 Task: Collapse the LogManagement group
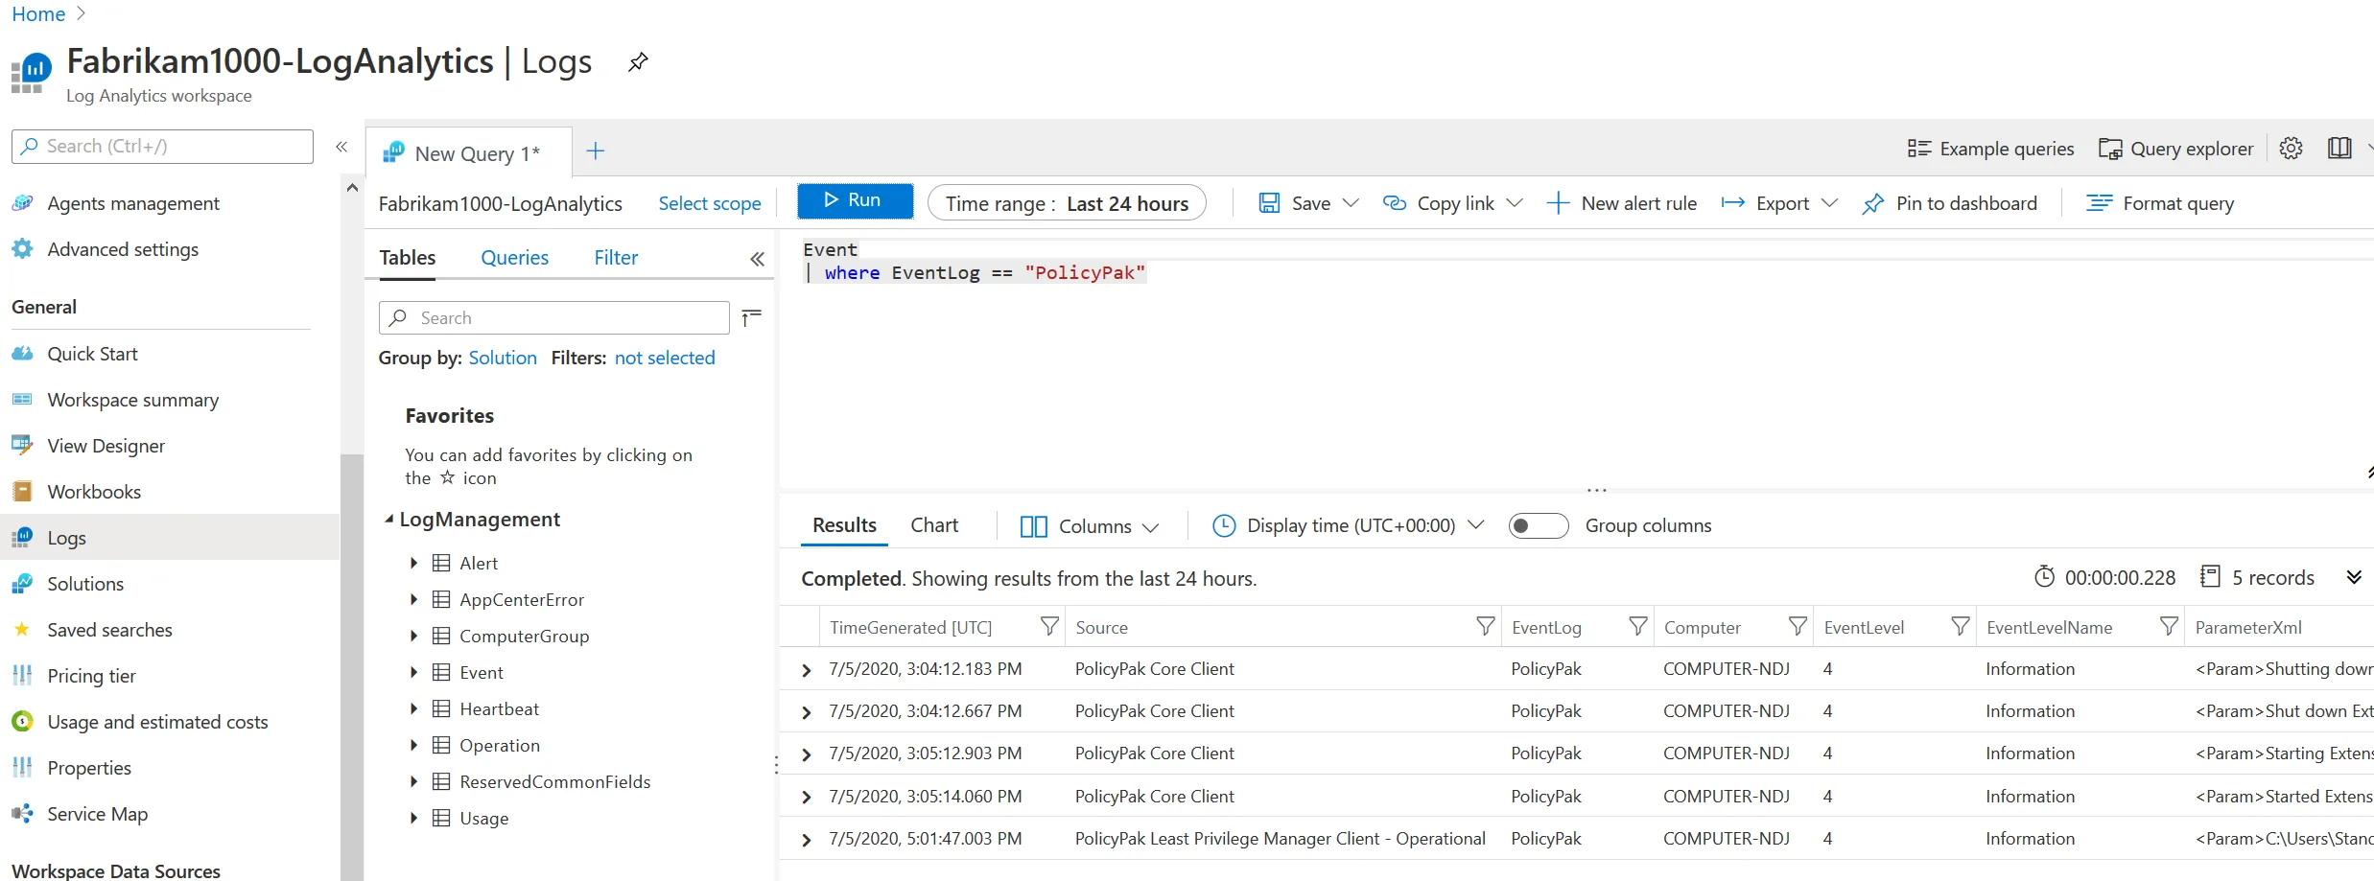[x=389, y=520]
